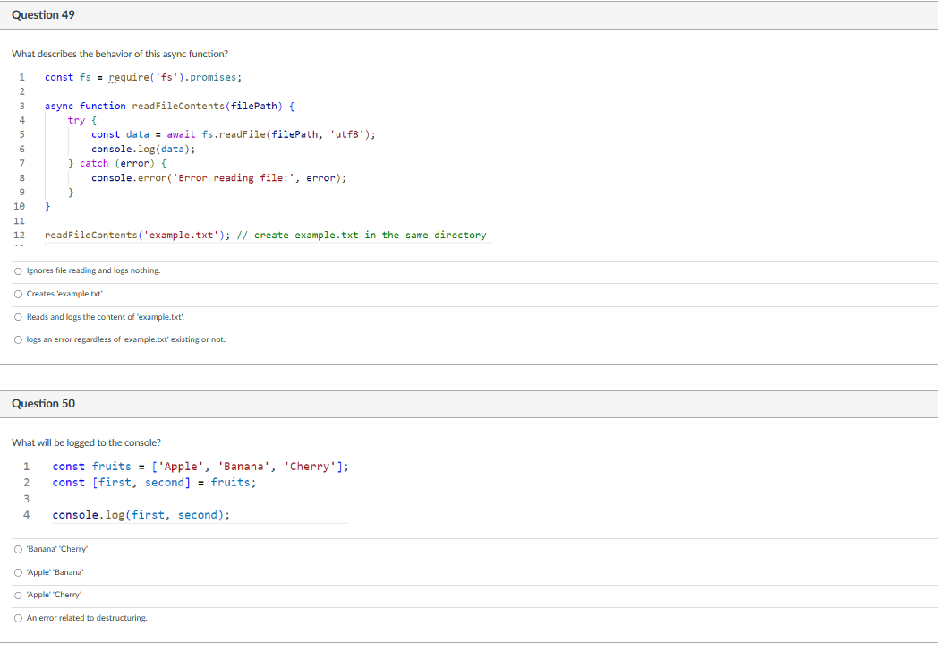Choose the 'Apple' 'Banana' radio option

[18, 573]
